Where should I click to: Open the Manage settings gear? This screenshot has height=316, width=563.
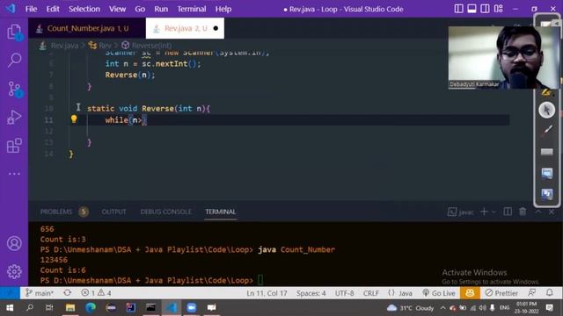(14, 271)
